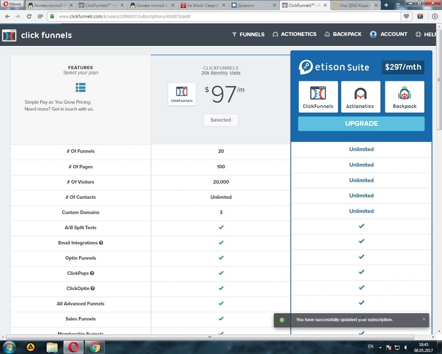Image resolution: width=442 pixels, height=354 pixels.
Task: Dismiss the subscription updated notification
Action: point(424,319)
